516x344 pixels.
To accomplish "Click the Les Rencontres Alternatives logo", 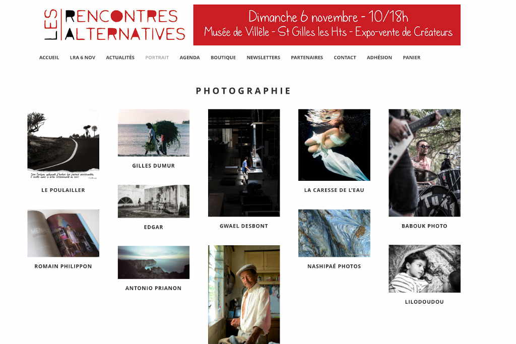I will coord(115,25).
